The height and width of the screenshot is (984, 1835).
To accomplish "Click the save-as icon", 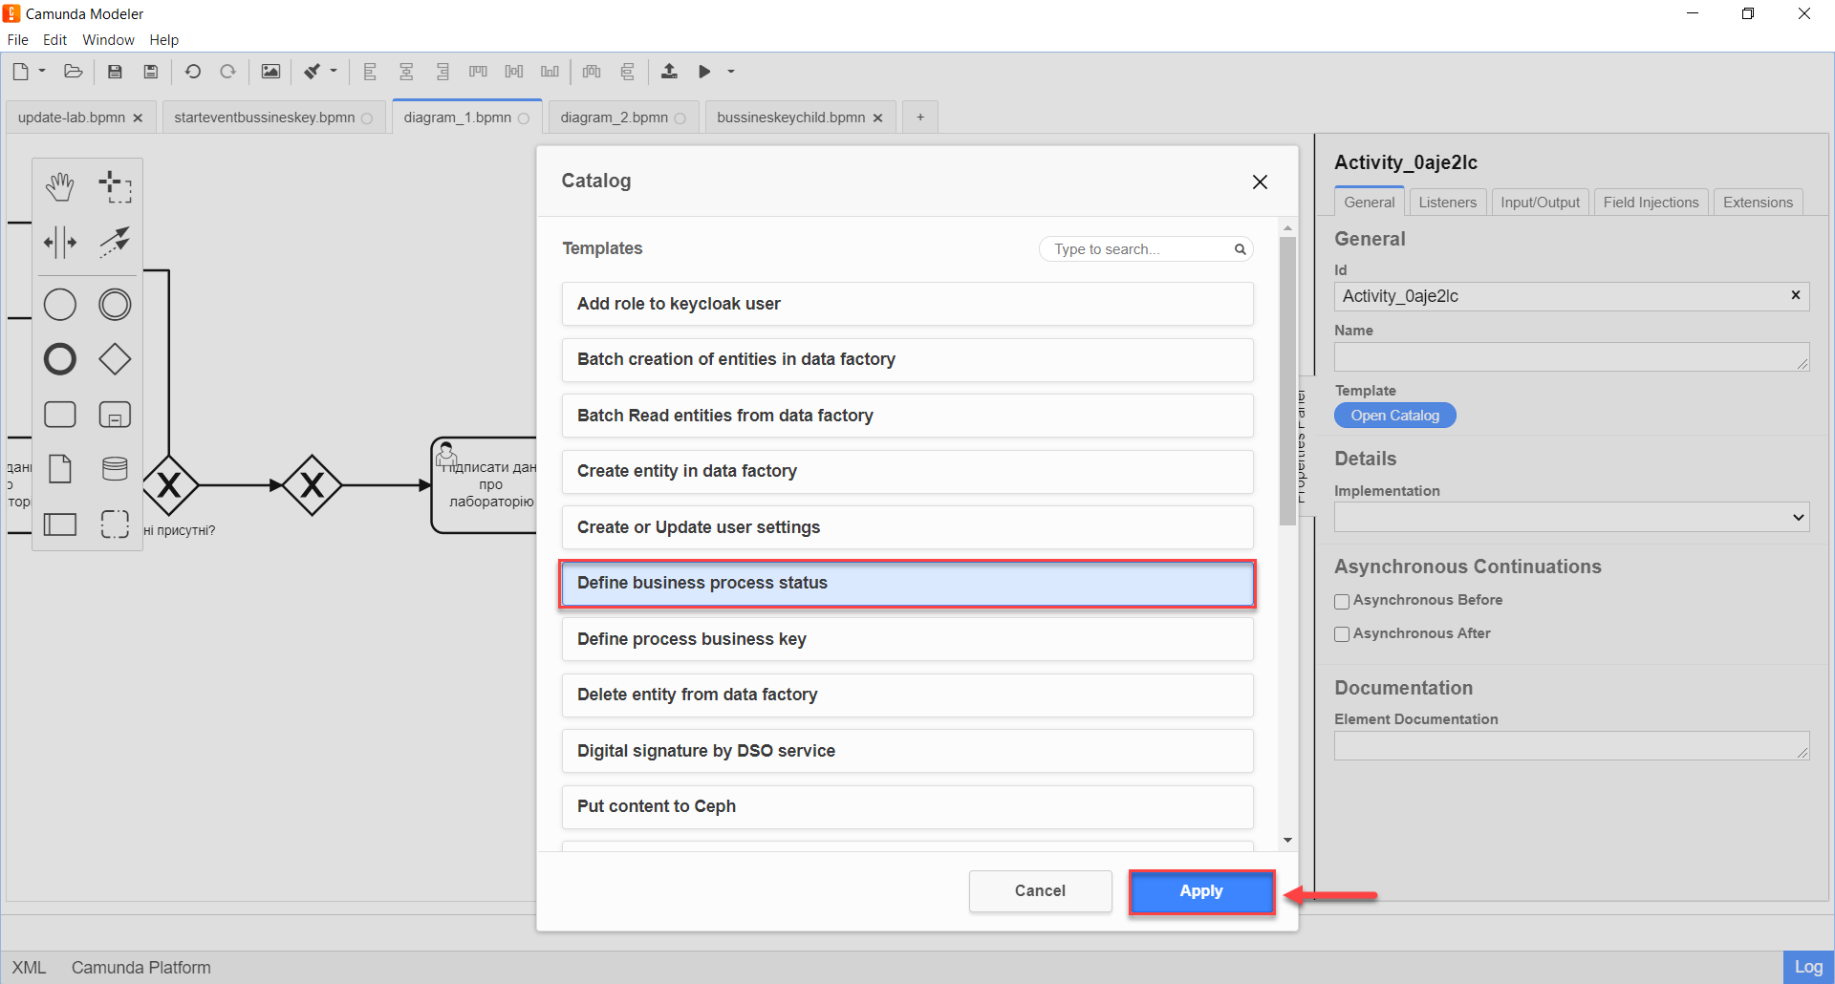I will 151,72.
